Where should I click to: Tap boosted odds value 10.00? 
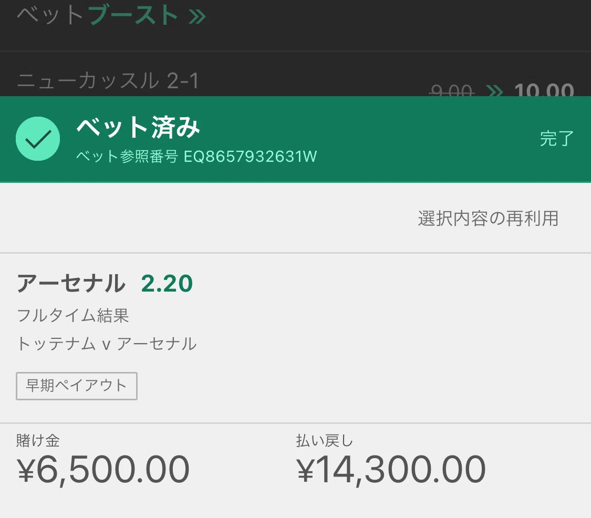tap(544, 90)
